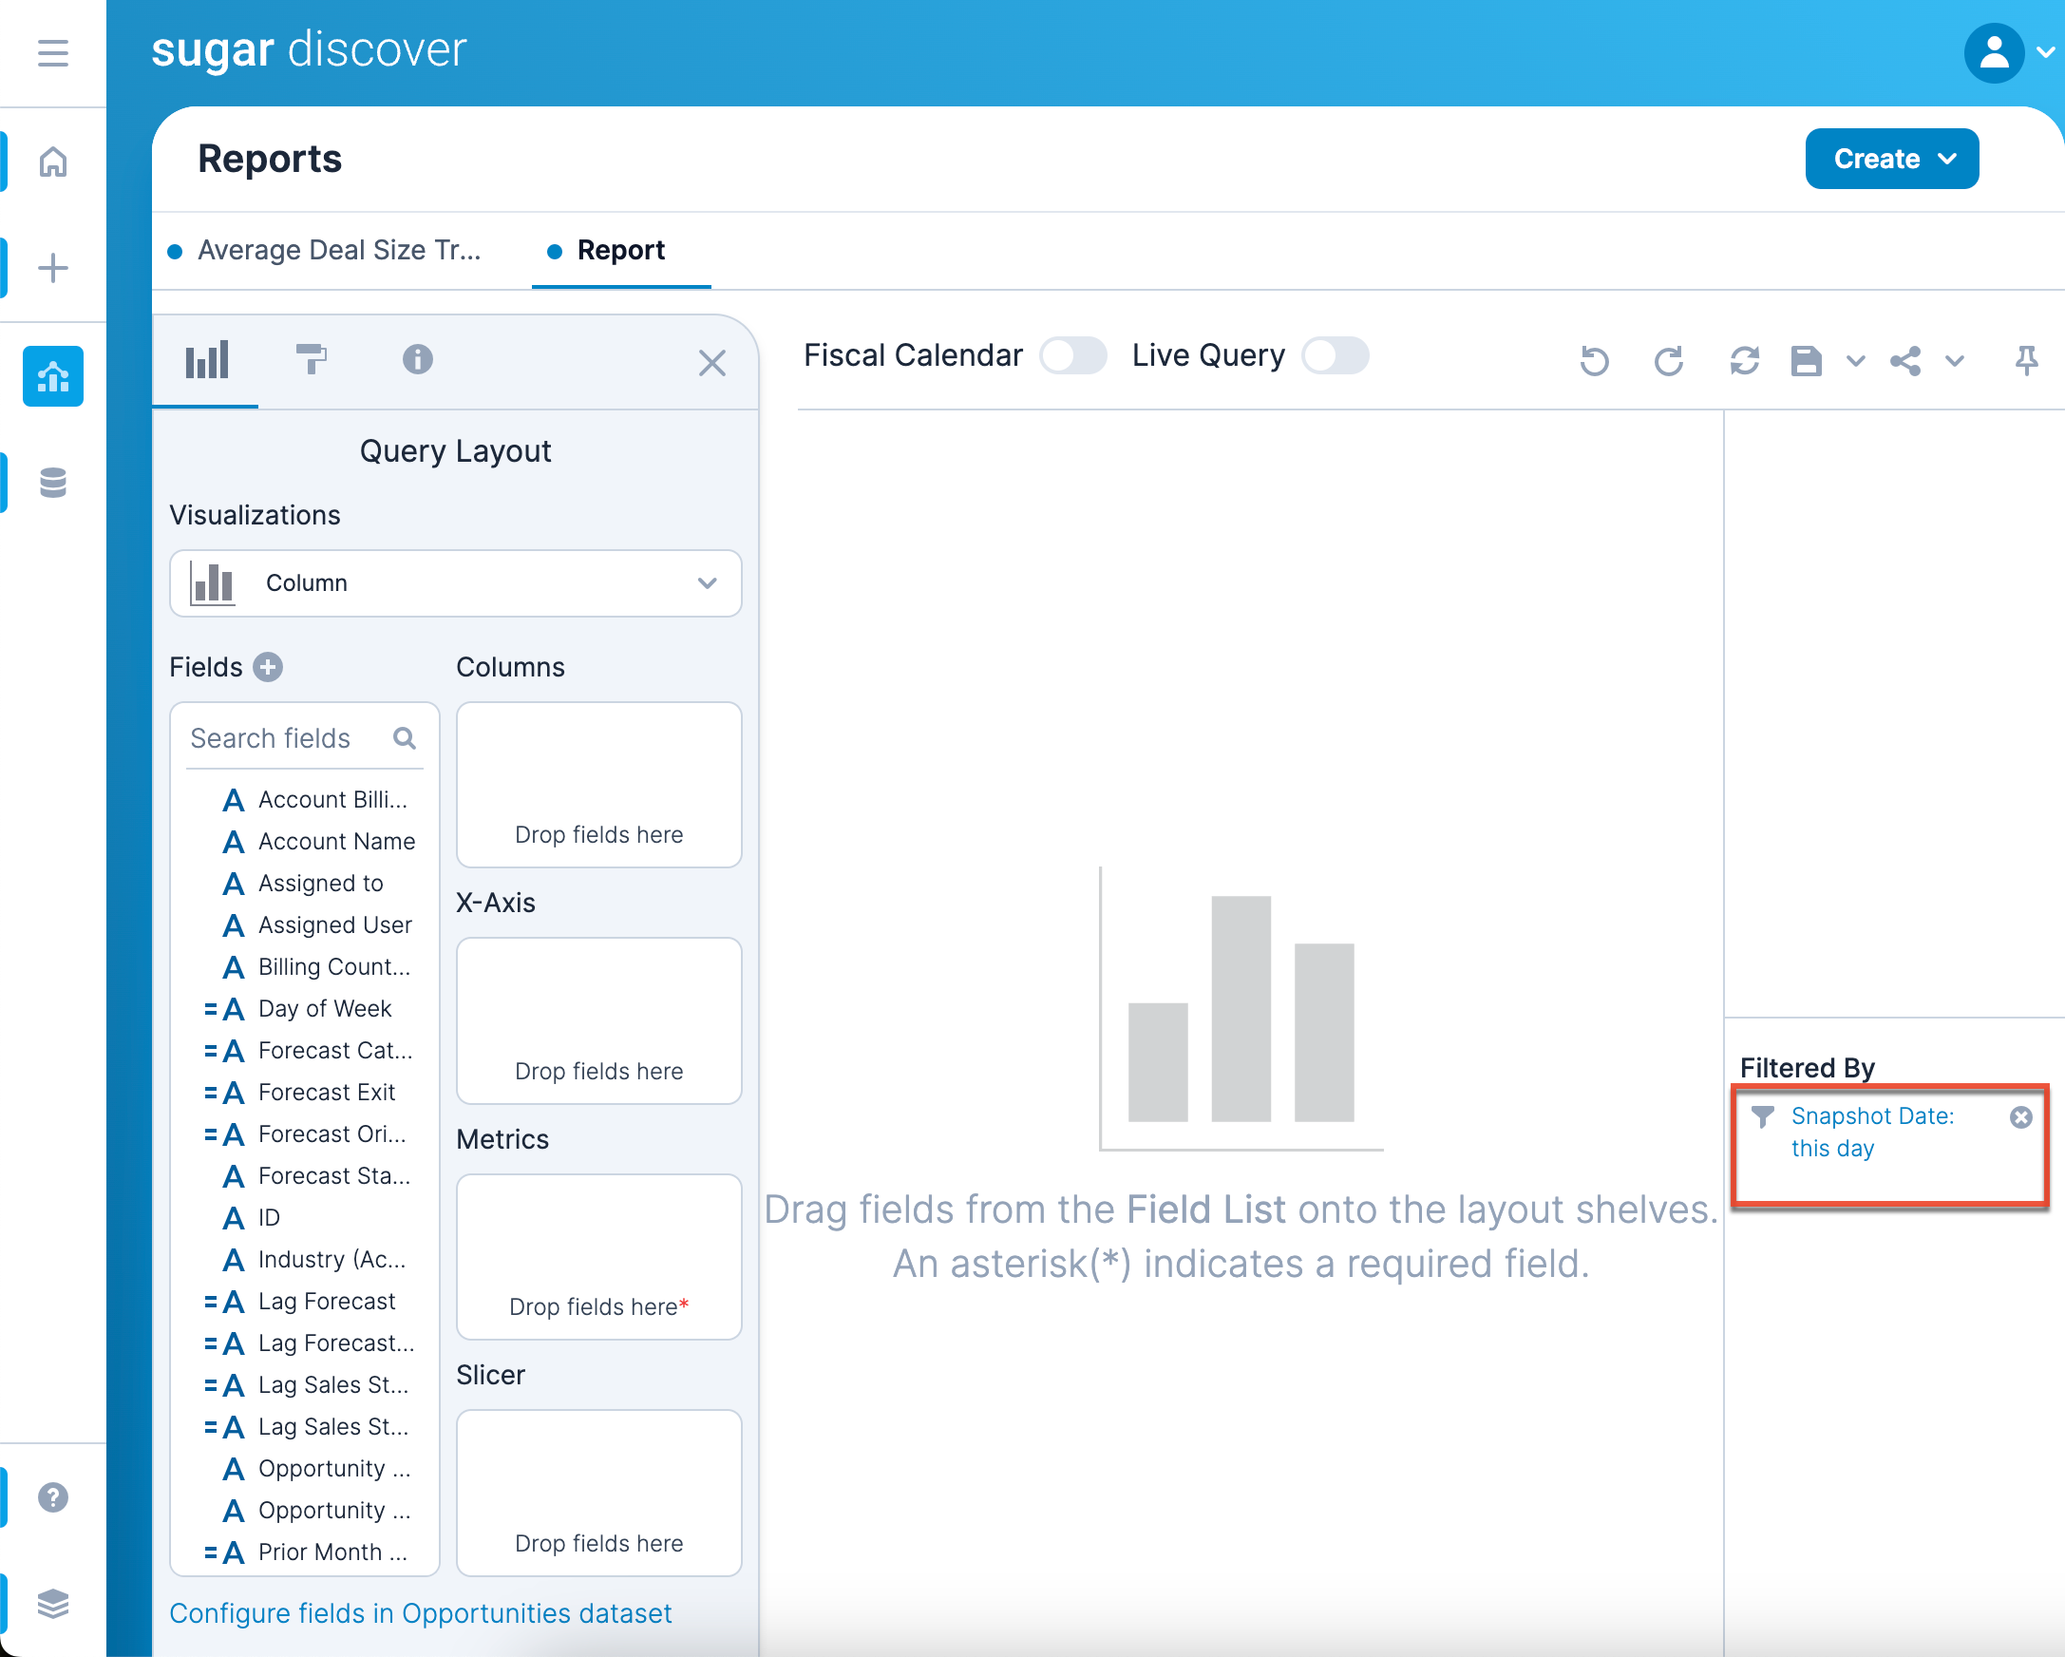2065x1657 pixels.
Task: Remove the Snapshot Date filter
Action: (x=2021, y=1117)
